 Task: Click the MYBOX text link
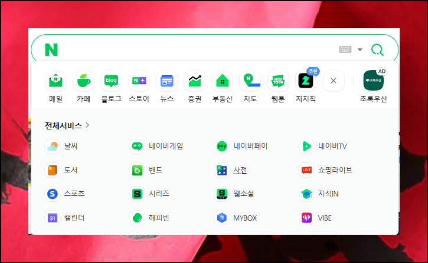coord(245,218)
